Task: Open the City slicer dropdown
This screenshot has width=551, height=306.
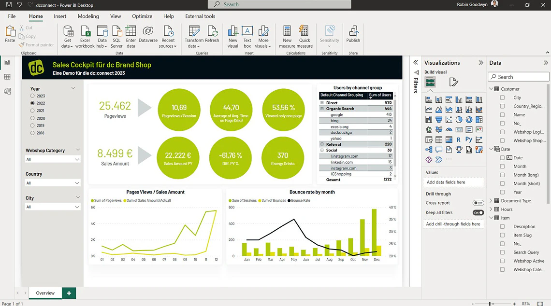Action: point(53,207)
